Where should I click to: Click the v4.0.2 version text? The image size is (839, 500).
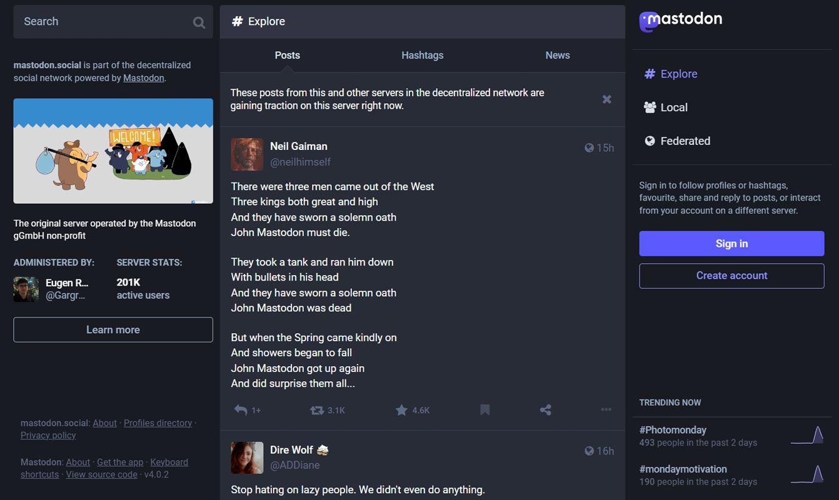pos(156,475)
